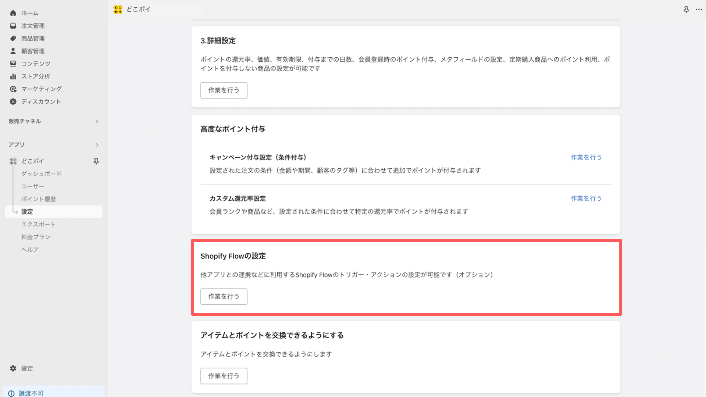Expand the アプリ section chevron
Viewport: 706px width, 397px height.
tap(97, 145)
